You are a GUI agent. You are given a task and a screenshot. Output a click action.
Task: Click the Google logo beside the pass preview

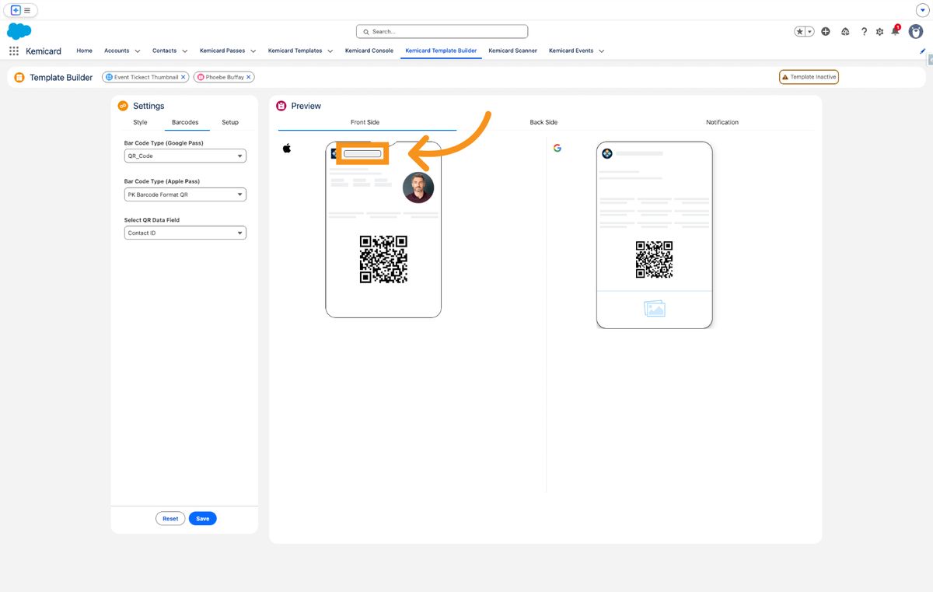click(557, 148)
